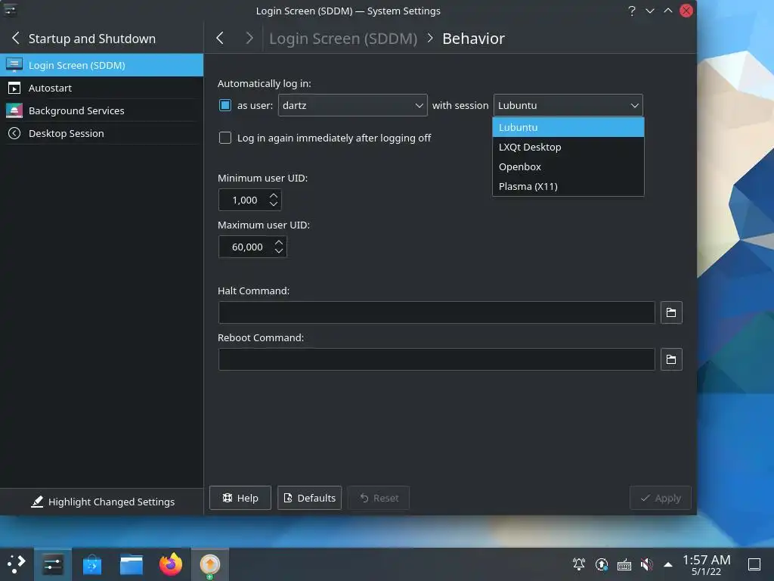
Task: Click the Autostart play icon in the sidebar
Action: (14, 88)
